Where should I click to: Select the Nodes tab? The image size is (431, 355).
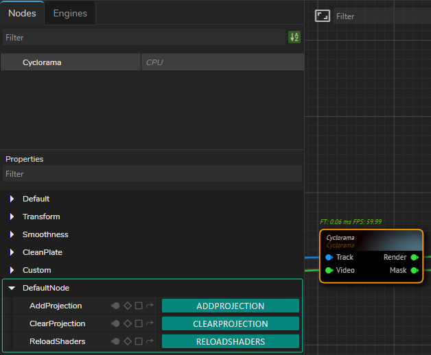(22, 13)
